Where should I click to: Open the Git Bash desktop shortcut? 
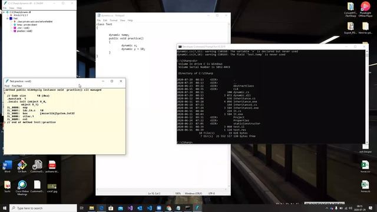click(22, 167)
